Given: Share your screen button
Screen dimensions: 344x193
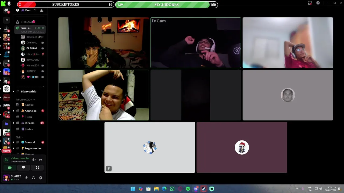Looking at the screenshot, I should tap(24, 168).
